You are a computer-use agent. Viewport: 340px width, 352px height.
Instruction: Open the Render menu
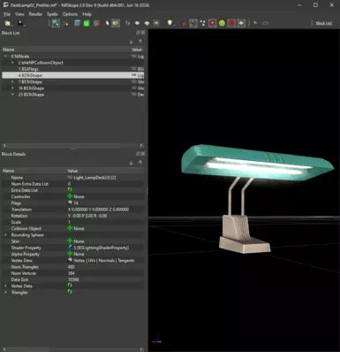point(35,14)
